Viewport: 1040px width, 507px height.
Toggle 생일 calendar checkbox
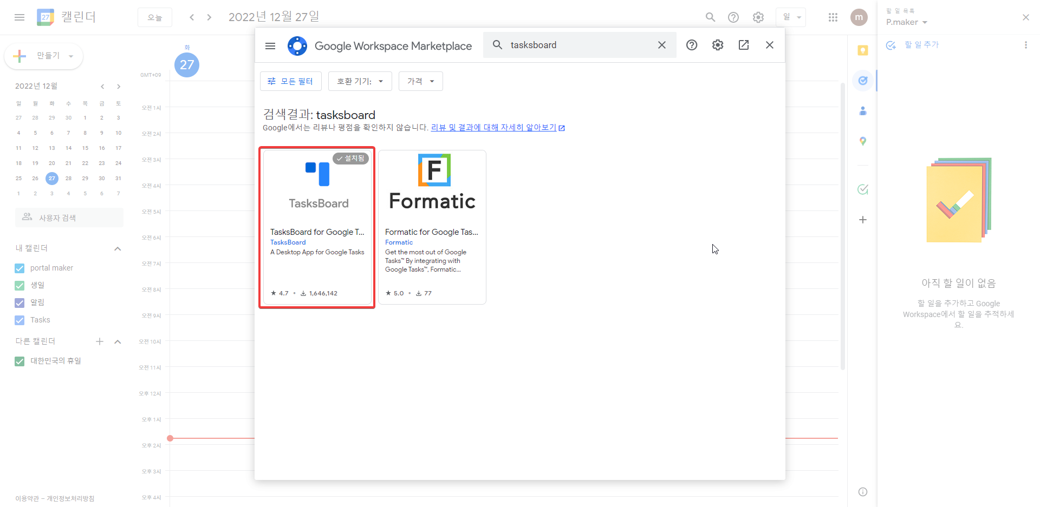19,286
